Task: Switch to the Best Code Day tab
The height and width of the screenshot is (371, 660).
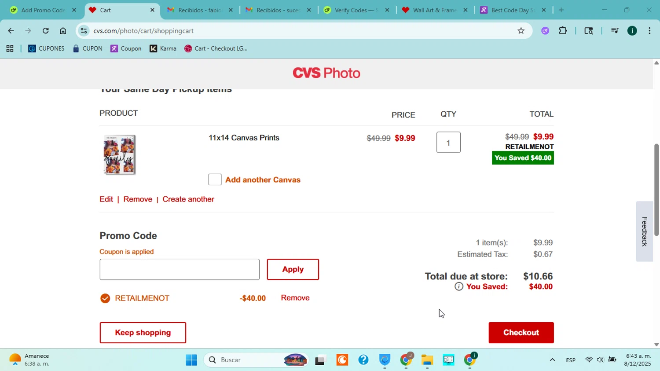Action: 513,10
